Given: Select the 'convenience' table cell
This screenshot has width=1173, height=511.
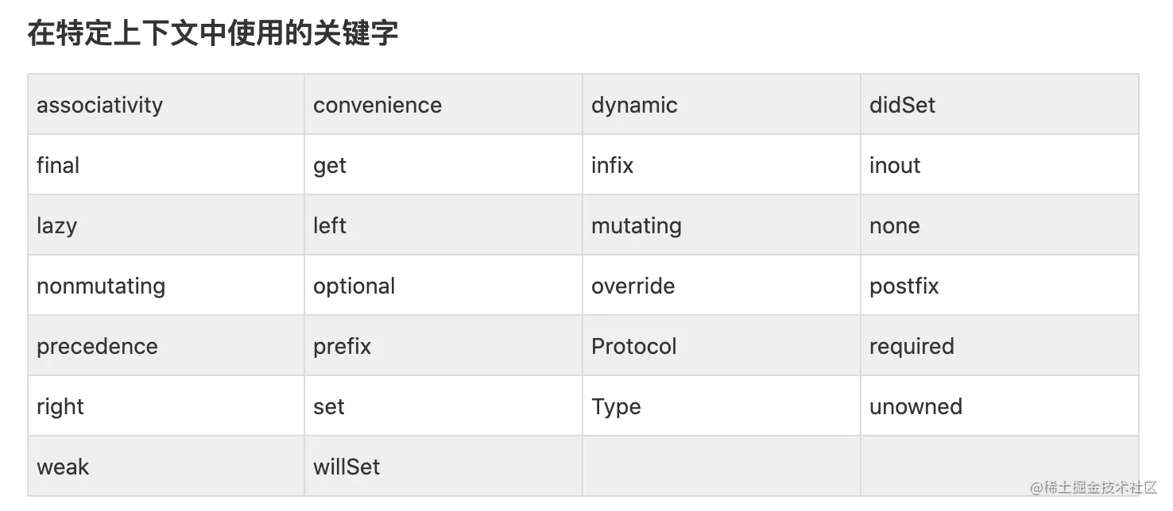Looking at the screenshot, I should click(443, 105).
